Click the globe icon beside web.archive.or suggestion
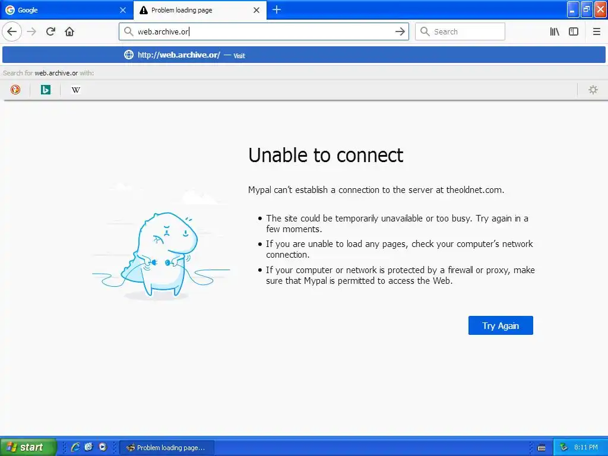Image resolution: width=608 pixels, height=456 pixels. (129, 55)
